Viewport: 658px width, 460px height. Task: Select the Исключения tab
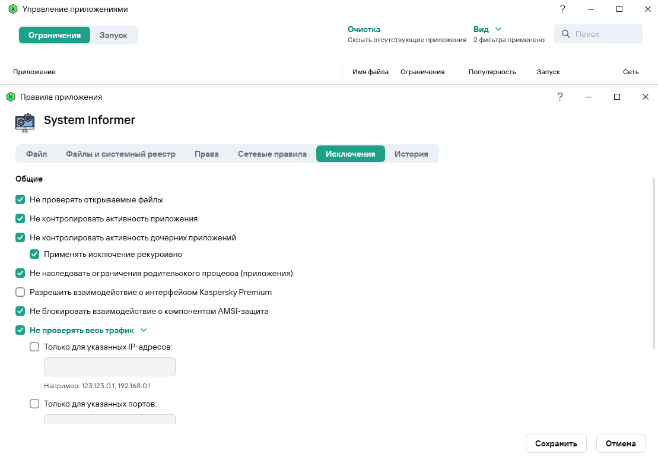(x=351, y=154)
